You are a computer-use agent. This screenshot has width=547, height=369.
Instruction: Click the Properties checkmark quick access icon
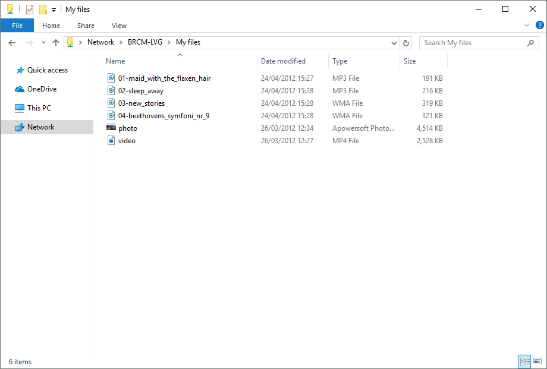(30, 10)
